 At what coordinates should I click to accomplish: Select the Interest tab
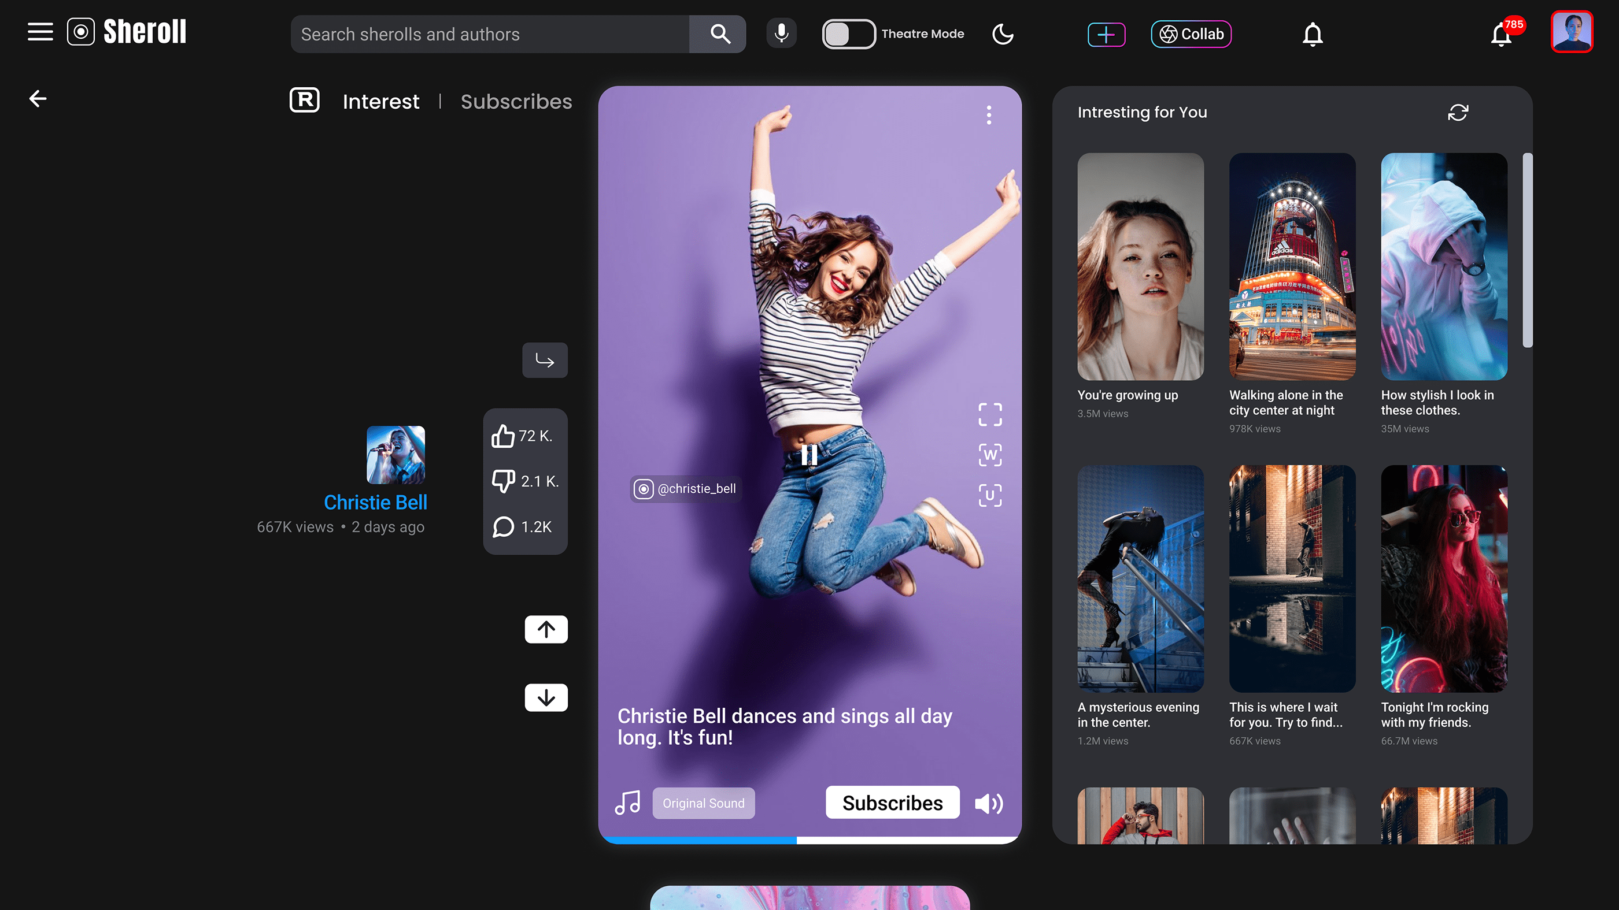coord(380,102)
